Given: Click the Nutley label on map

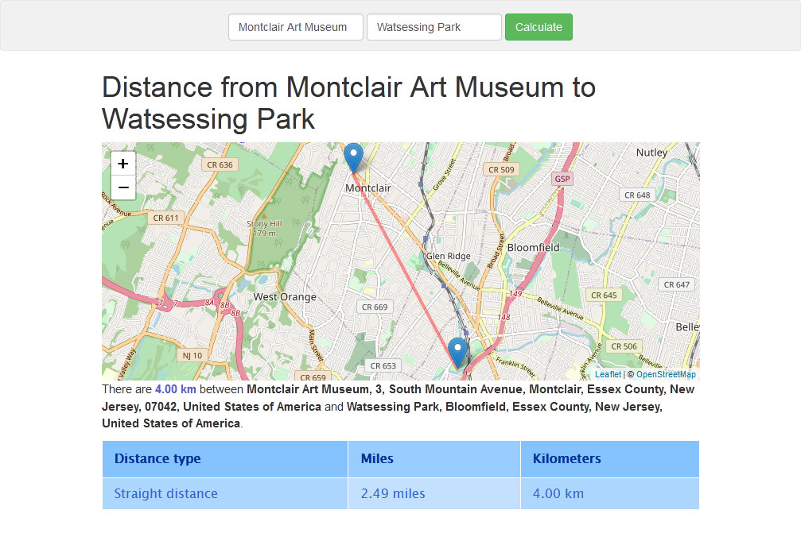Looking at the screenshot, I should (651, 153).
